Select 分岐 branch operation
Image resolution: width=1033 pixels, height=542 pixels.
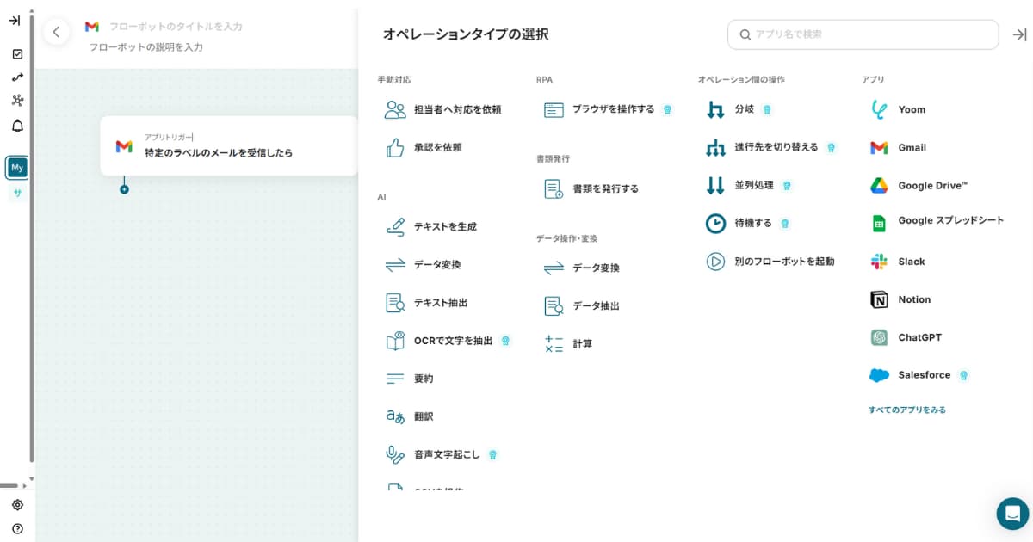tap(743, 109)
